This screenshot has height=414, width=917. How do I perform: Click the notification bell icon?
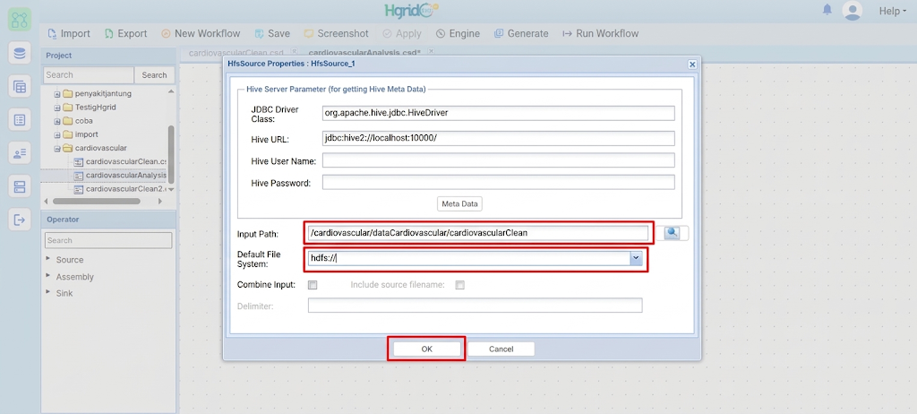click(x=827, y=10)
